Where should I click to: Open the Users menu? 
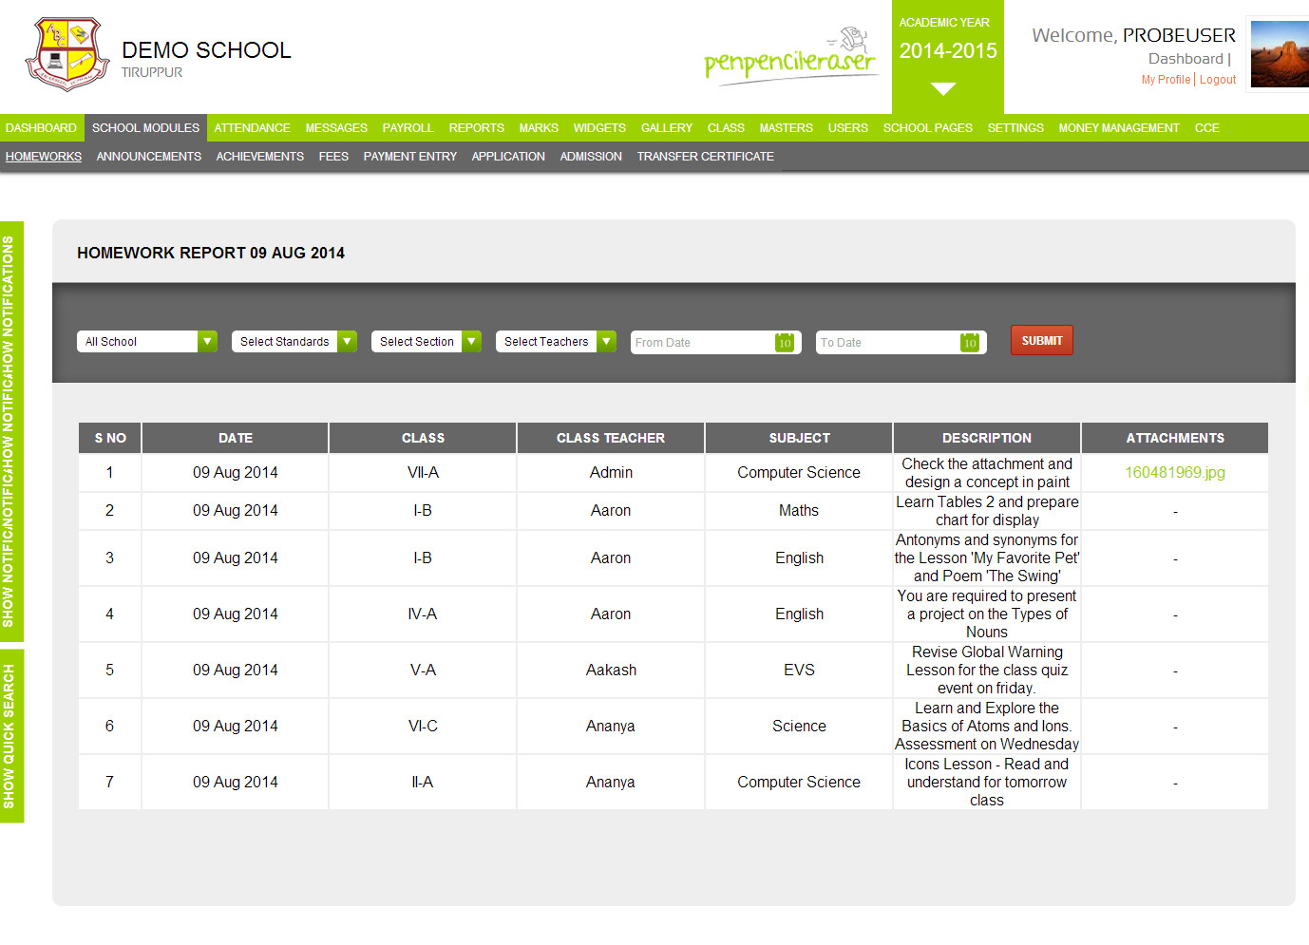click(847, 127)
